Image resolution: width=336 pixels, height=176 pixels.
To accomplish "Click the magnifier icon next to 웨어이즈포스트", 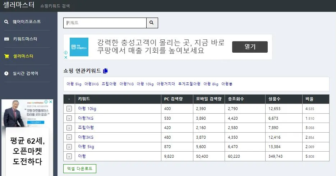I will [x=6, y=22].
